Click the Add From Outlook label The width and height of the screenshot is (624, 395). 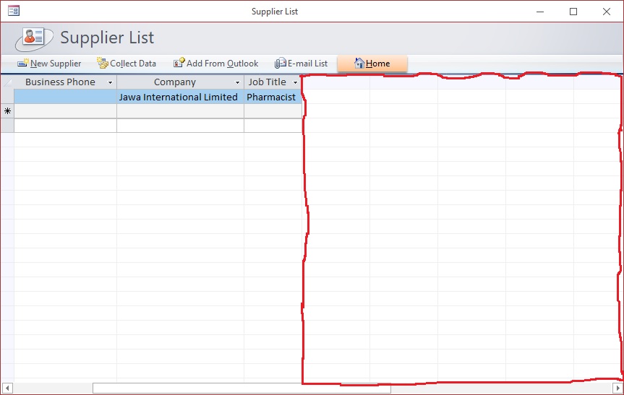pyautogui.click(x=223, y=64)
